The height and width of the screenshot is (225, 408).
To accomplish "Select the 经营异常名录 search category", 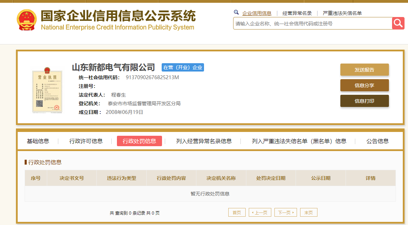I will (x=297, y=13).
